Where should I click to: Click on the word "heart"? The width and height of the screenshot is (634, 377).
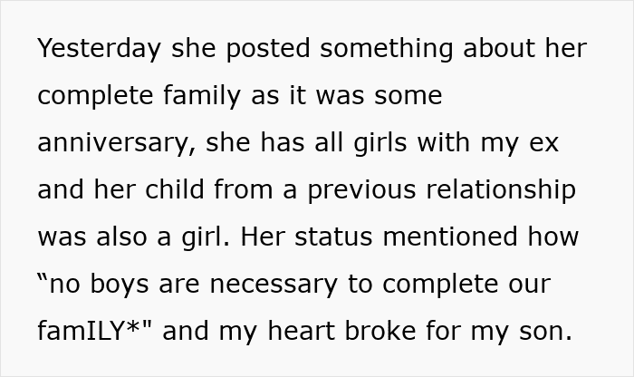[301, 331]
